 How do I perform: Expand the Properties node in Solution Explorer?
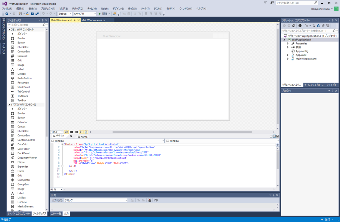(x=288, y=43)
